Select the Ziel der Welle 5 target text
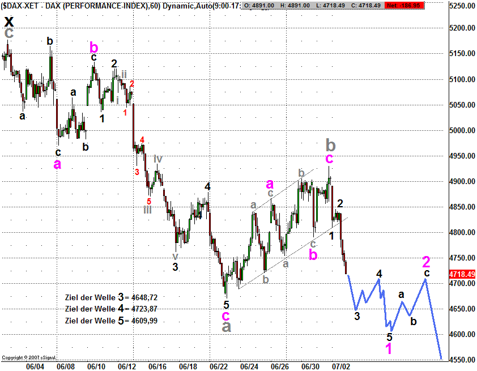Image resolution: width=477 pixels, height=371 pixels. (110, 320)
